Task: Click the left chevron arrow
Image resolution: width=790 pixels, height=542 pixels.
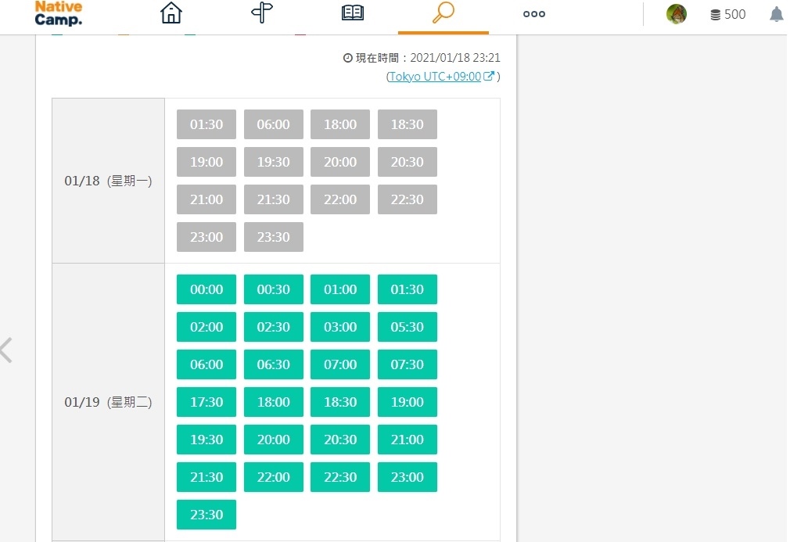Action: pyautogui.click(x=6, y=350)
